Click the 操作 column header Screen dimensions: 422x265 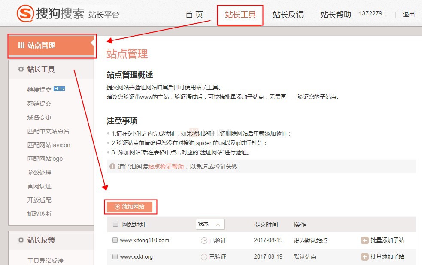coord(300,225)
